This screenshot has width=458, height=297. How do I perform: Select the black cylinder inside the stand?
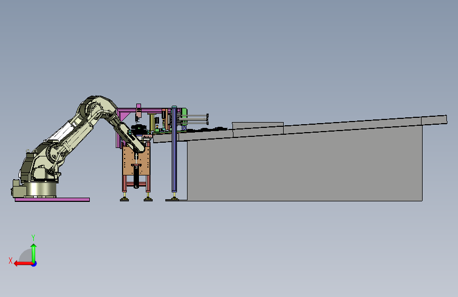click(x=136, y=177)
